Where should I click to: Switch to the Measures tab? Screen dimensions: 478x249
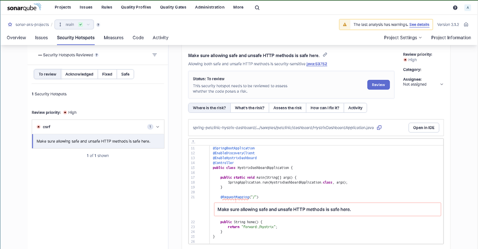[x=114, y=38]
